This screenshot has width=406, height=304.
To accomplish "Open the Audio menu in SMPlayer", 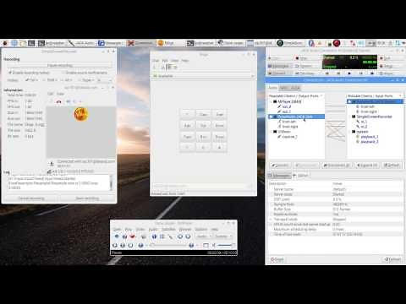I will pyautogui.click(x=153, y=230).
